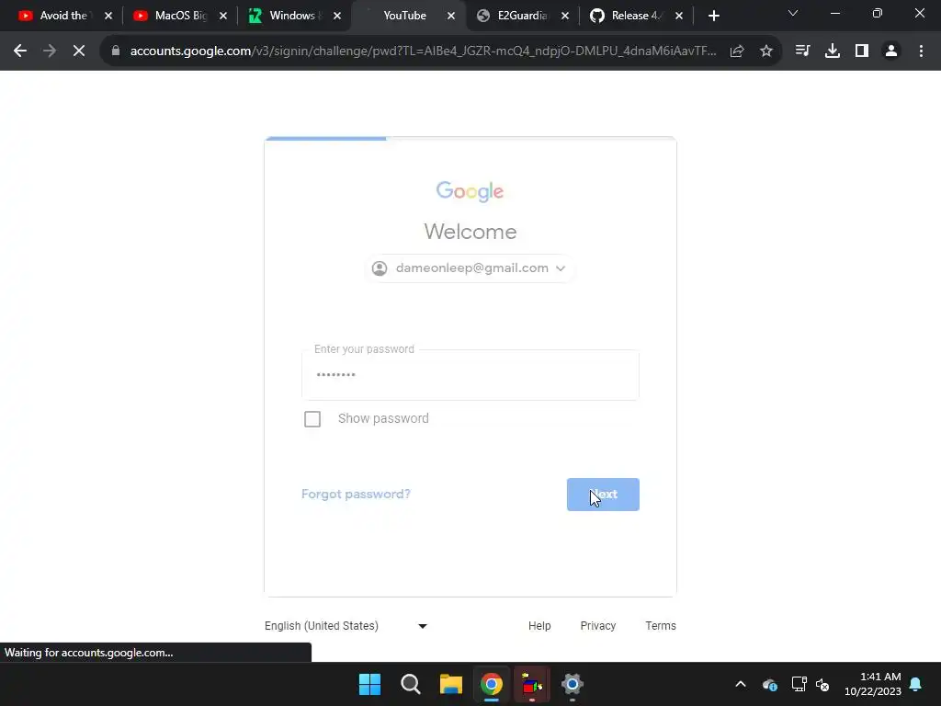Share this page icon in address bar
The width and height of the screenshot is (941, 706).
pos(737,51)
